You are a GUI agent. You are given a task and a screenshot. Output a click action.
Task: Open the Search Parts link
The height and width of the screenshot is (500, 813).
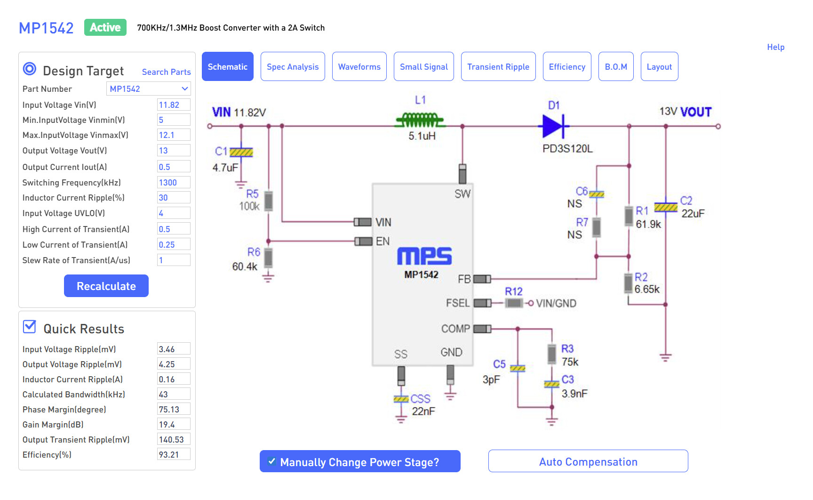(166, 72)
